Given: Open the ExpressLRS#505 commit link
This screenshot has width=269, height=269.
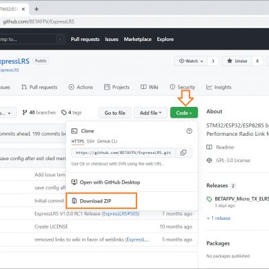Looking at the screenshot, I should coord(121,214).
